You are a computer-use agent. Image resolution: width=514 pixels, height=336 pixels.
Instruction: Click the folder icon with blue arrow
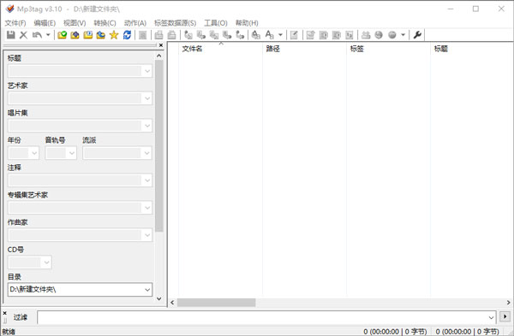point(100,35)
